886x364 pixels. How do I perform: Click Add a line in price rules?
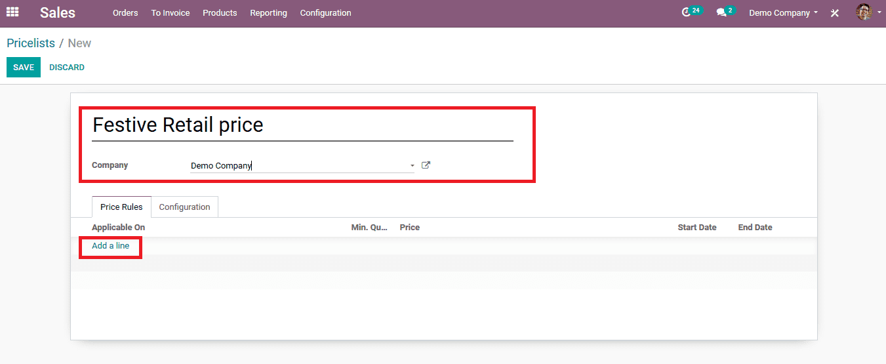point(111,246)
